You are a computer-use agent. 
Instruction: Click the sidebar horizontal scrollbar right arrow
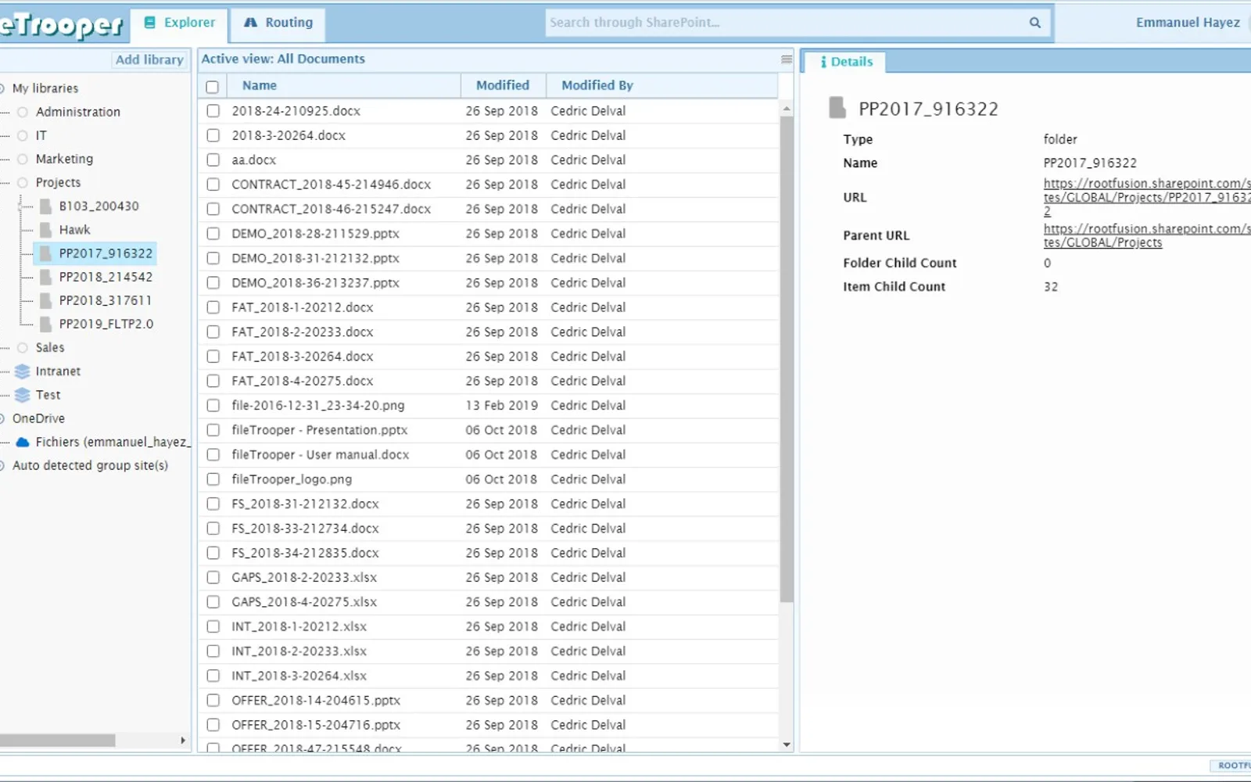(183, 740)
